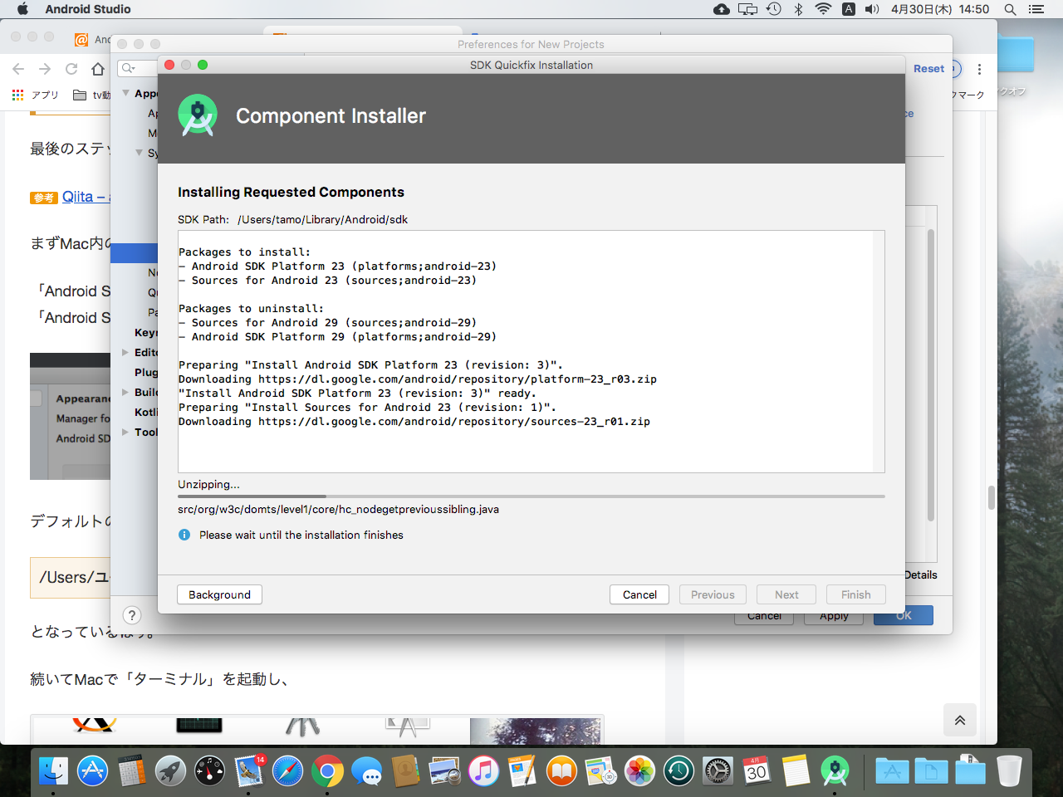
Task: Launch Safari from the Dock
Action: 288,771
